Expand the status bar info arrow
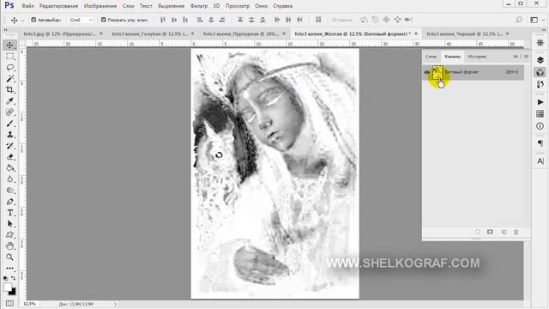The width and height of the screenshot is (549, 309). pyautogui.click(x=115, y=304)
